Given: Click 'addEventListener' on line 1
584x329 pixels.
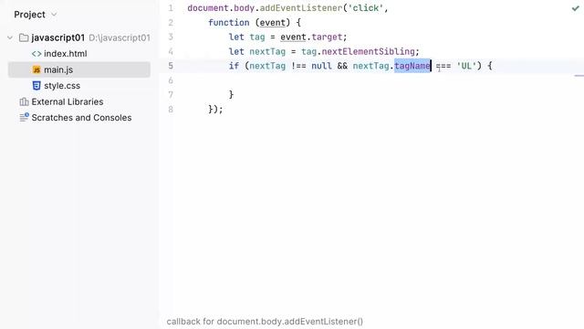Looking at the screenshot, I should [301, 8].
